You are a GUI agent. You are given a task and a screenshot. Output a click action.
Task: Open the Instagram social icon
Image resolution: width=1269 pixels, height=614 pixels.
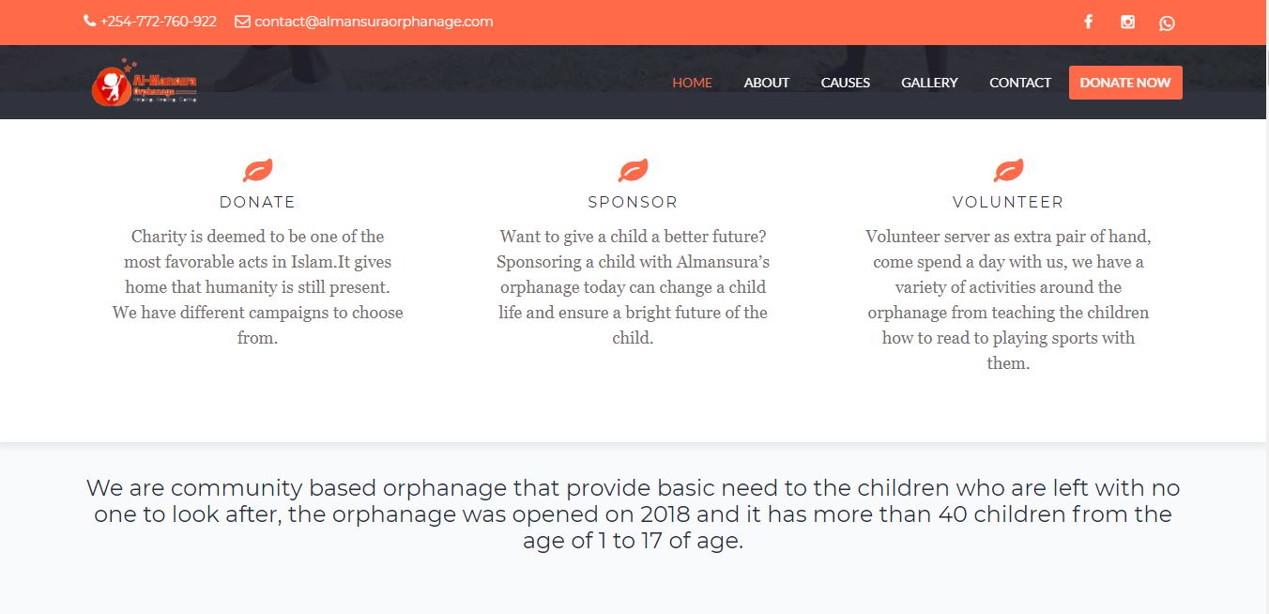[1127, 22]
